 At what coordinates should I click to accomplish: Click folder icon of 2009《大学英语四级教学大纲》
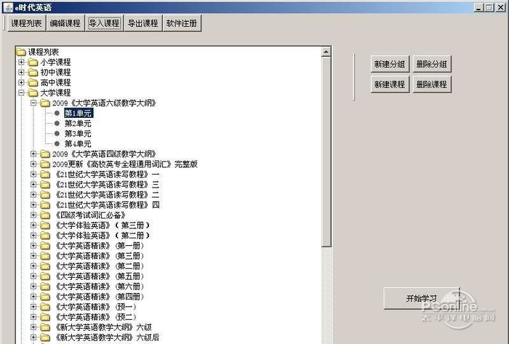45,154
